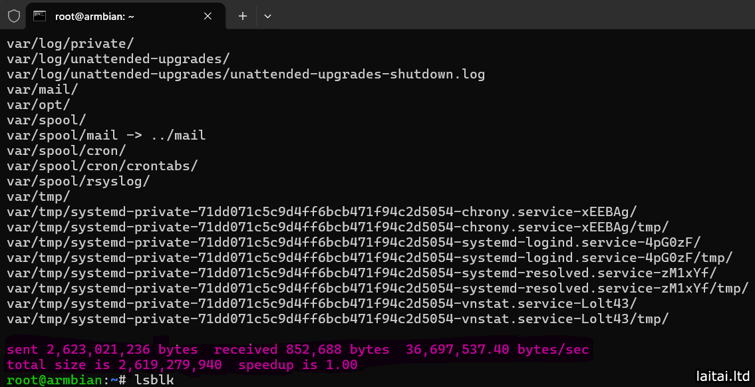Open a new tab with the plus button
This screenshot has width=755, height=387.
(x=243, y=16)
